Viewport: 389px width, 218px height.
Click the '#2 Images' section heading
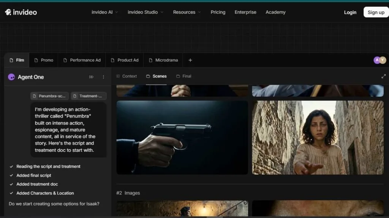tap(128, 193)
